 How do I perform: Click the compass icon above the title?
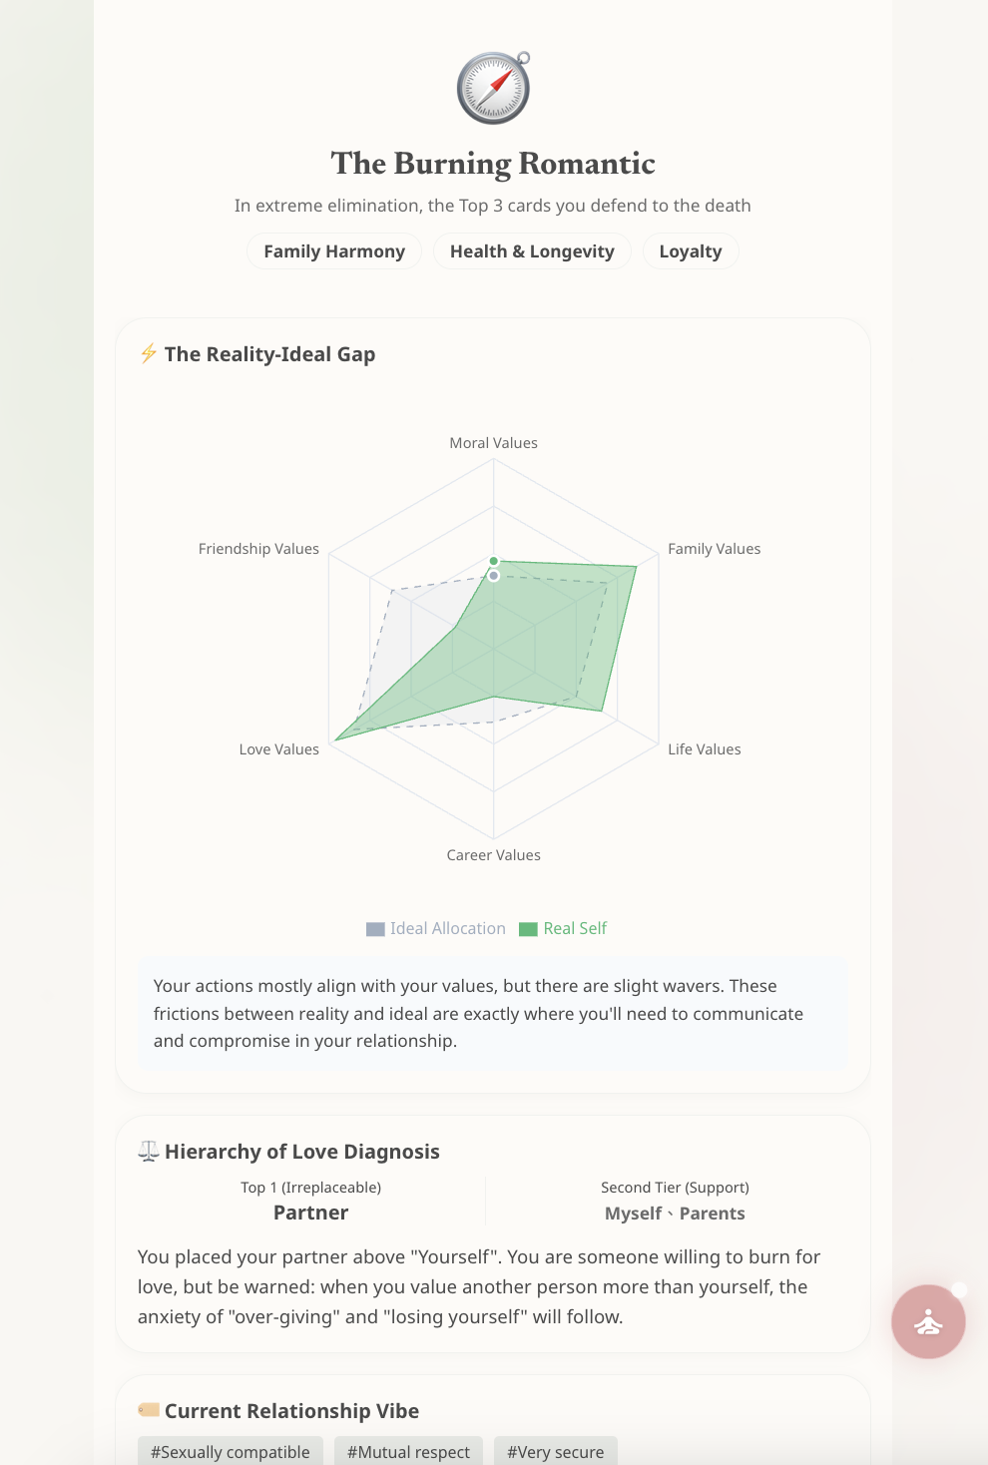(493, 88)
